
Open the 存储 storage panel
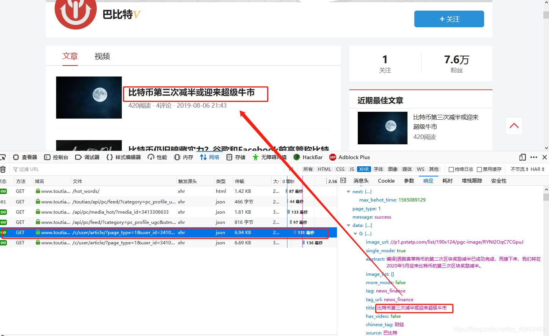pyautogui.click(x=236, y=157)
